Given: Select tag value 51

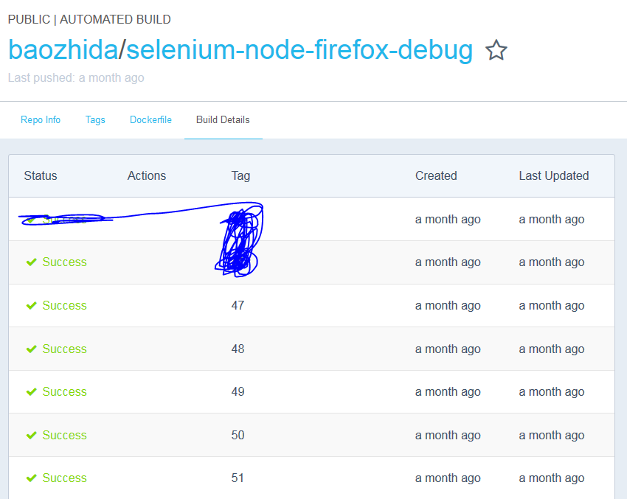Looking at the screenshot, I should pyautogui.click(x=238, y=478).
